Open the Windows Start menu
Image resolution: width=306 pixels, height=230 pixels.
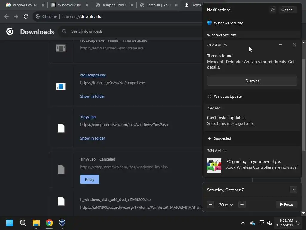10,223
